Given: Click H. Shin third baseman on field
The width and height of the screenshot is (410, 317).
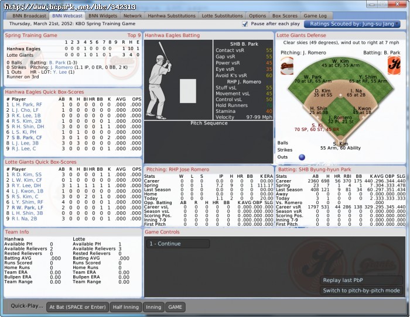Looking at the screenshot, I should point(319,111).
